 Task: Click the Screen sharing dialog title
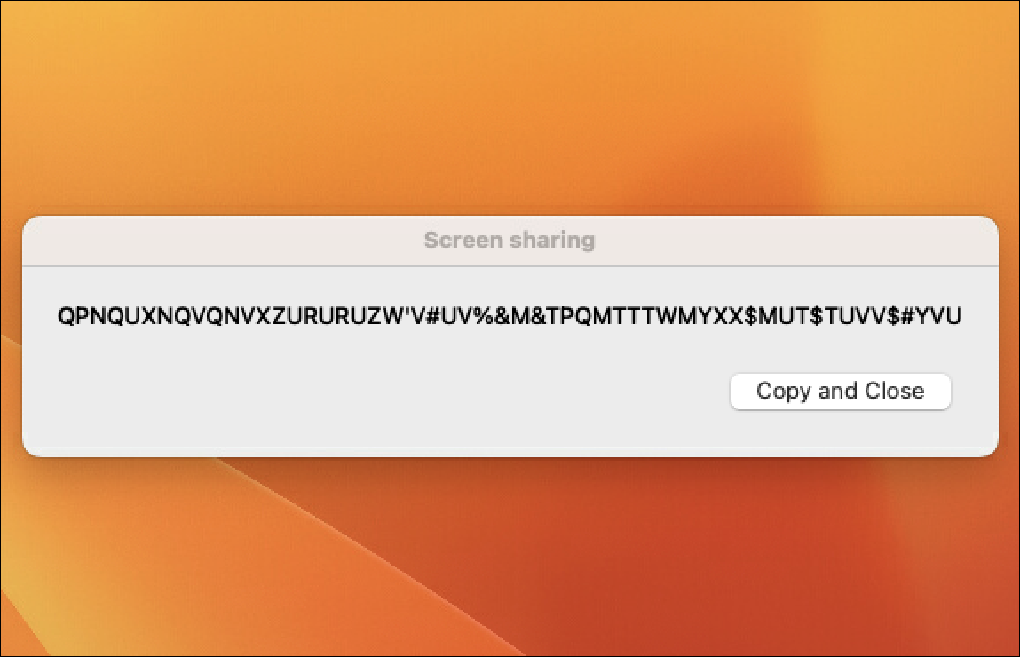[x=510, y=240]
